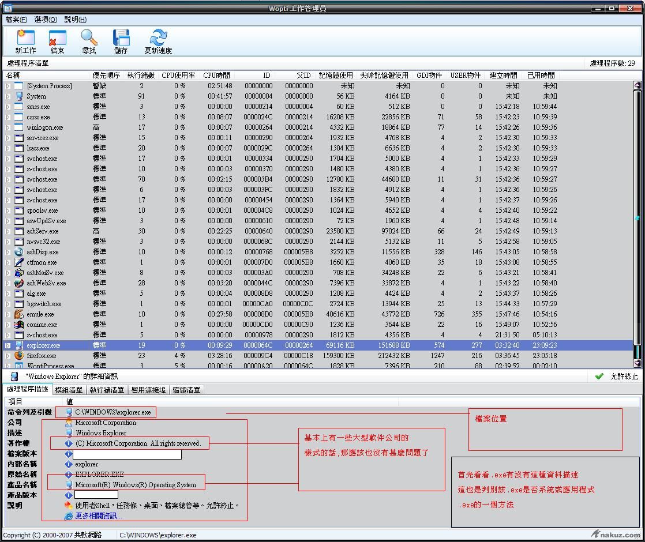Select the emule.exe process icon
The image size is (645, 542).
(x=19, y=314)
